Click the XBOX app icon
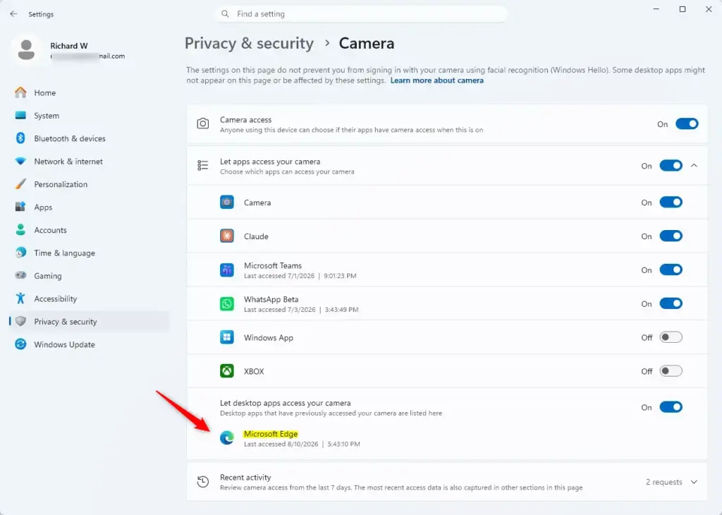722x515 pixels. [x=226, y=371]
